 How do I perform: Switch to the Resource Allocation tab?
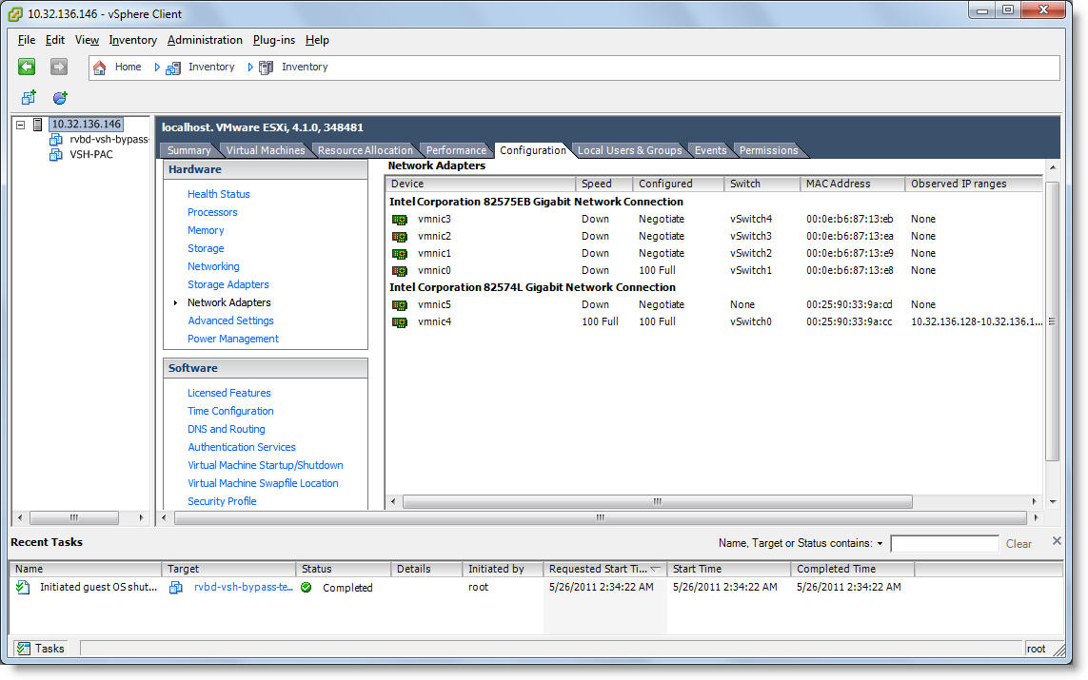(365, 150)
